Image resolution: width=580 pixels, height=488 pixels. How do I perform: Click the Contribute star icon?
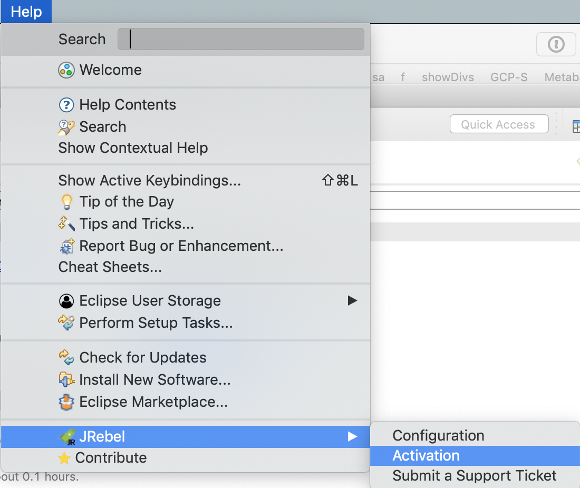[64, 458]
